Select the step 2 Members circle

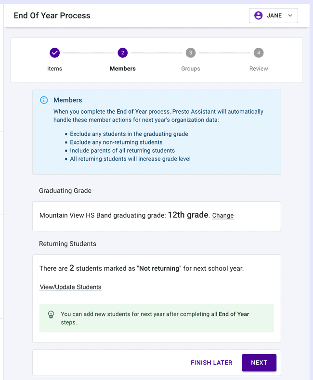coord(123,52)
